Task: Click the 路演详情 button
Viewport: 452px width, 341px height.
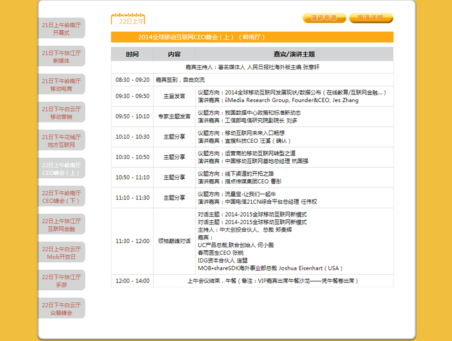Action: pos(371,18)
